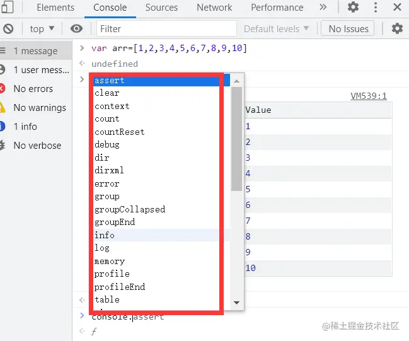Open the Elements tab
409x341 pixels.
click(x=55, y=8)
